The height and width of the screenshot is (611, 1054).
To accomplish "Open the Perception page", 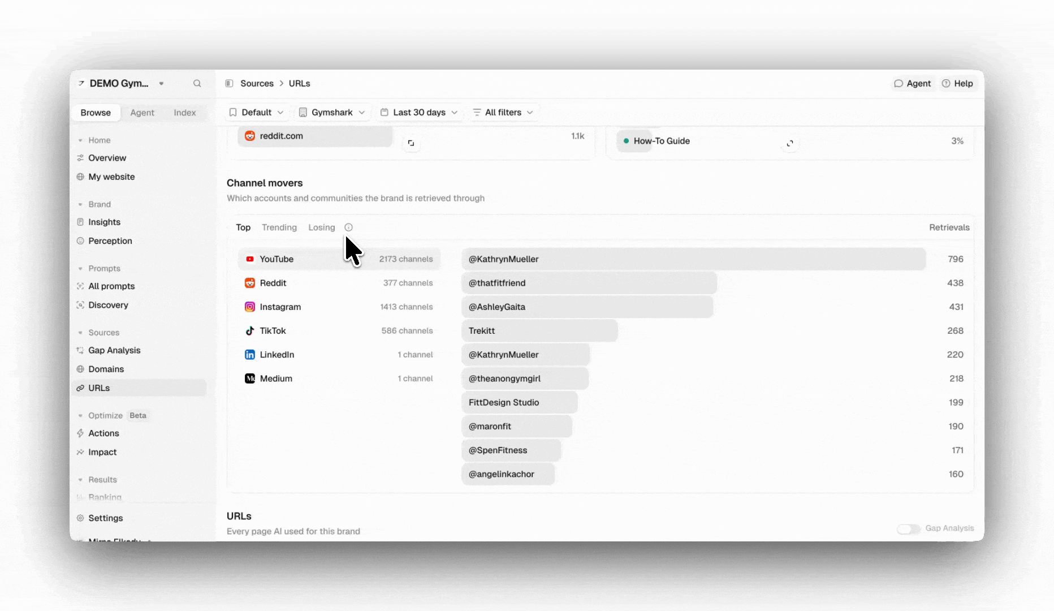I will pos(110,240).
